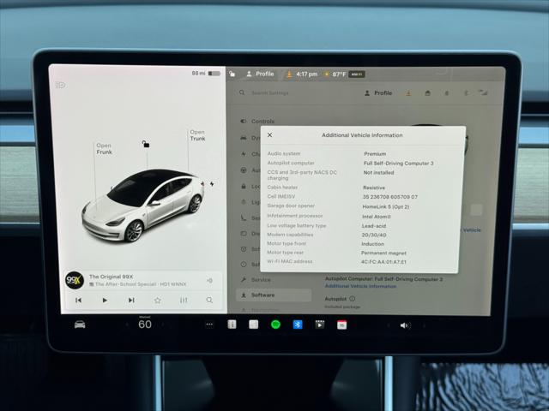Open Profile in the top status bar
Screen dimensions: 549x411
pos(260,74)
